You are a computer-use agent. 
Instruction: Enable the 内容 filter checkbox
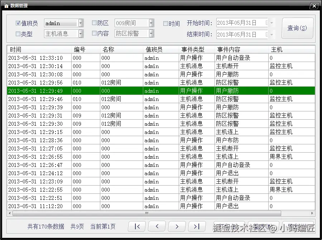(x=94, y=33)
